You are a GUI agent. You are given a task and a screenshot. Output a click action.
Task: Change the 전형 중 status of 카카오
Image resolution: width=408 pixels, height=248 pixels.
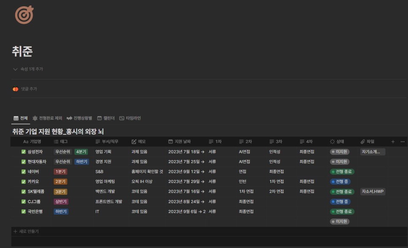tap(340, 181)
